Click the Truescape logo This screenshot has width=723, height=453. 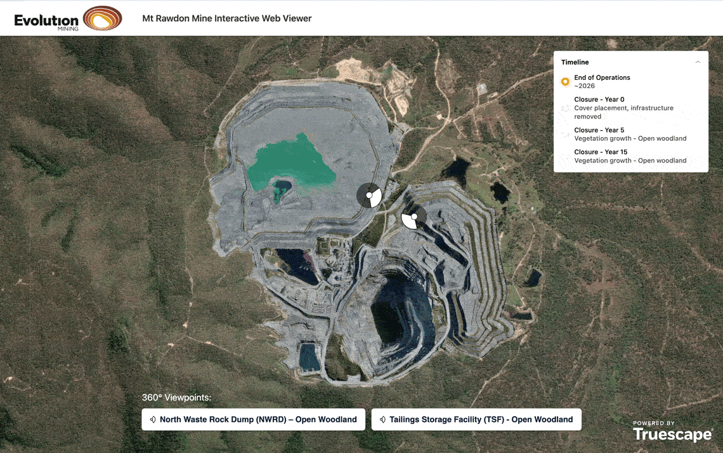672,431
